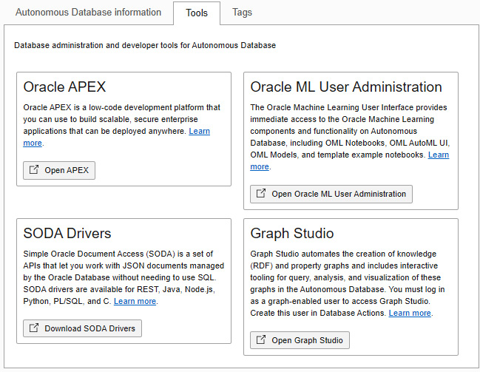Follow Learn more link in Oracle ML card
Image resolution: width=480 pixels, height=372 pixels.
point(439,155)
